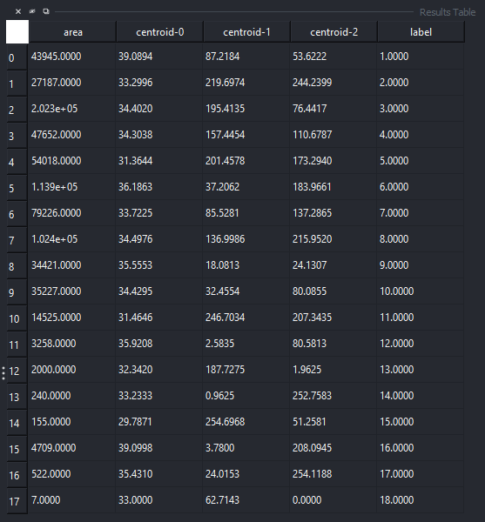Click centroid-1 cell 219.6974
The image size is (485, 522).
coord(246,83)
